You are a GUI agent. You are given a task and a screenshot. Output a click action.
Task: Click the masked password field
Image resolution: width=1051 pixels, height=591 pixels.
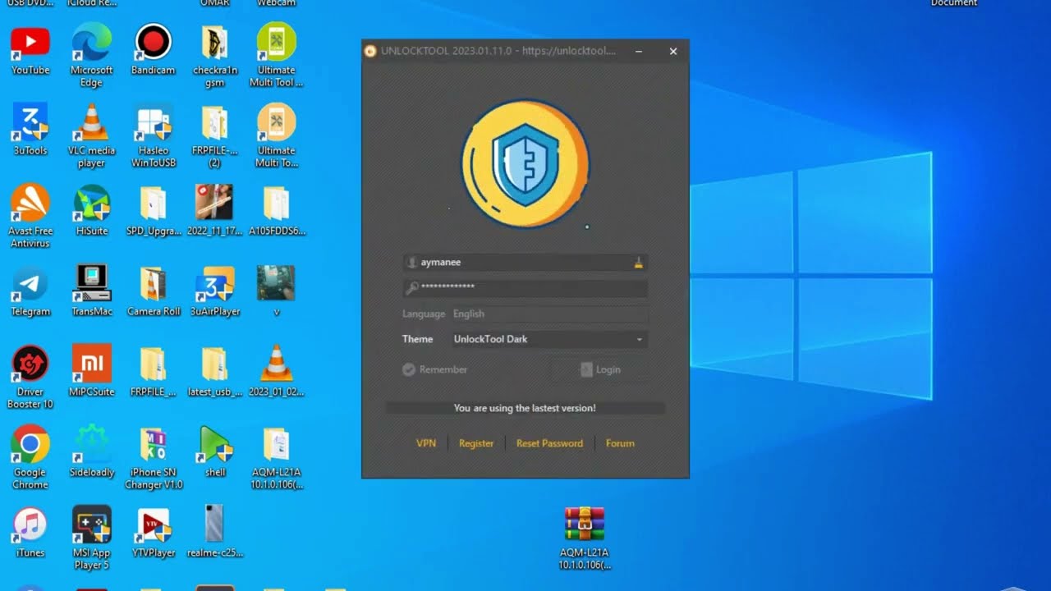click(525, 287)
